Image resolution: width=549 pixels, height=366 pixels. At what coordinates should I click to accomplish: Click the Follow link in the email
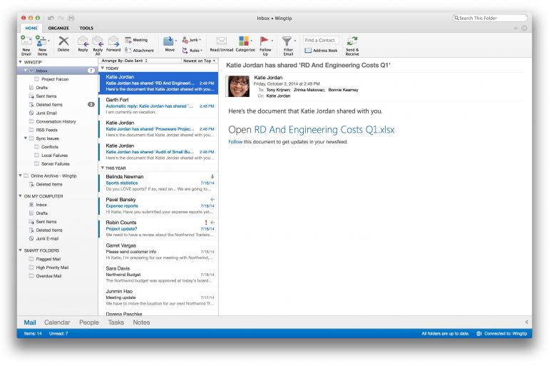coord(235,142)
